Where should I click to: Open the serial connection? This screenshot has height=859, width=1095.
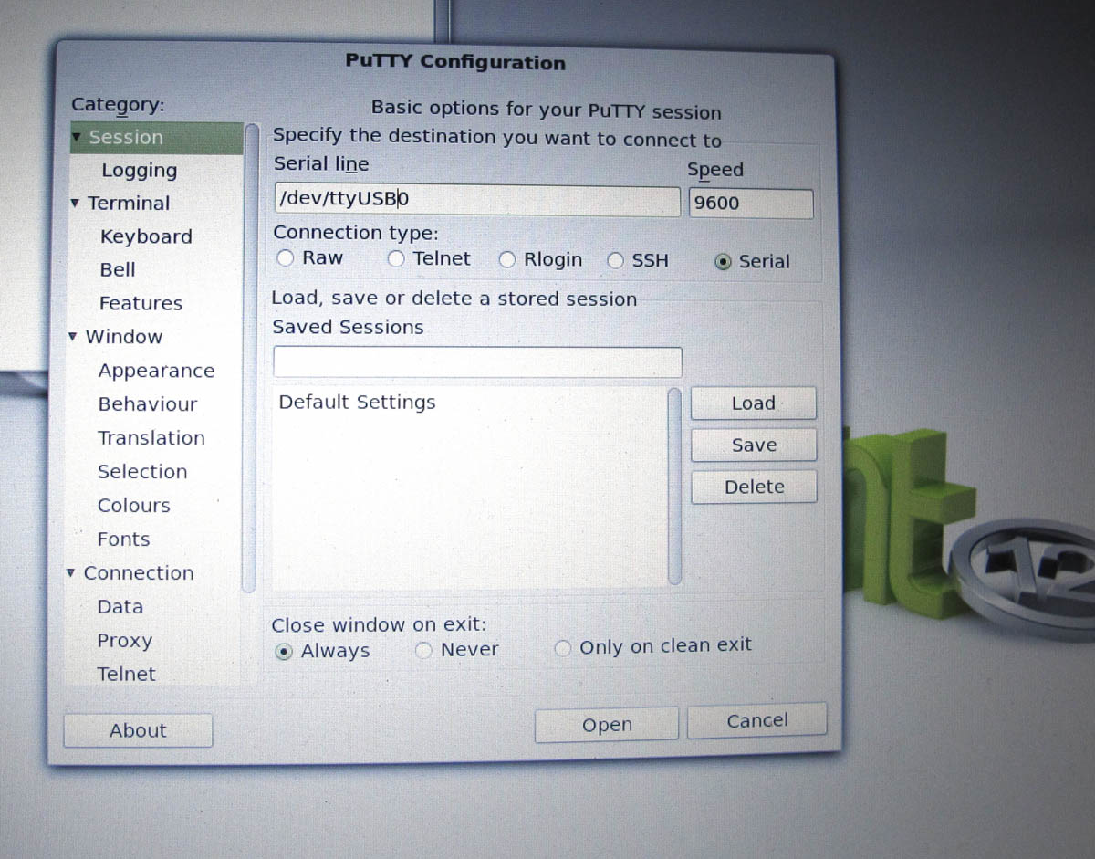point(605,724)
